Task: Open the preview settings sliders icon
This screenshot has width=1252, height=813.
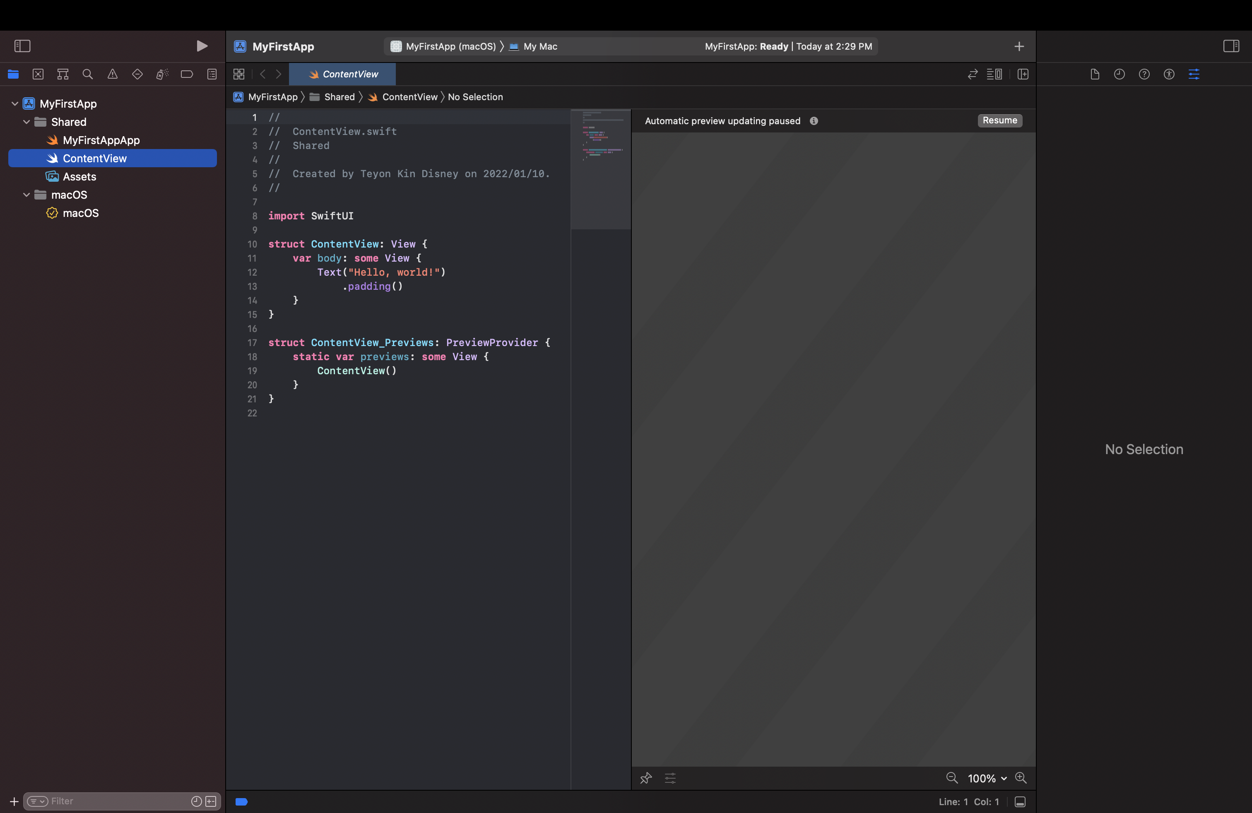Action: (670, 778)
